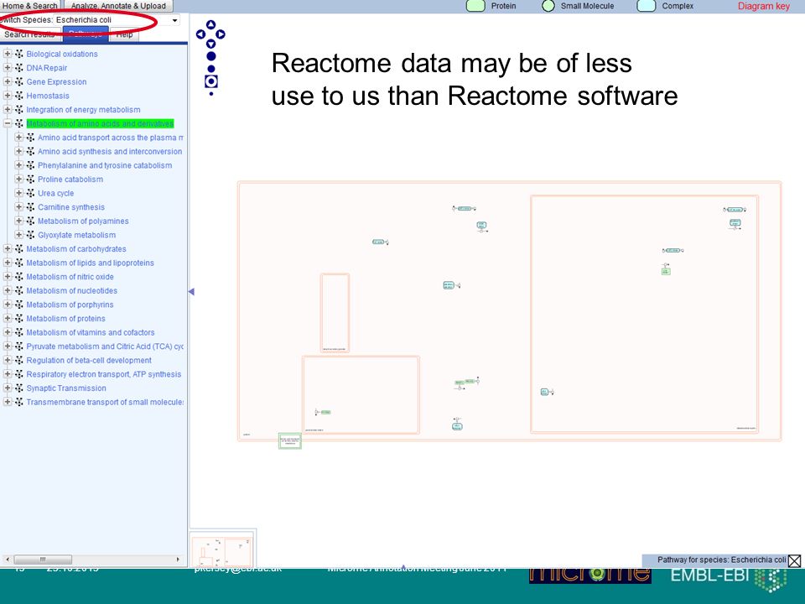Pan diagram left with the left arrow
Screen dimensions: 805x604
[200, 34]
